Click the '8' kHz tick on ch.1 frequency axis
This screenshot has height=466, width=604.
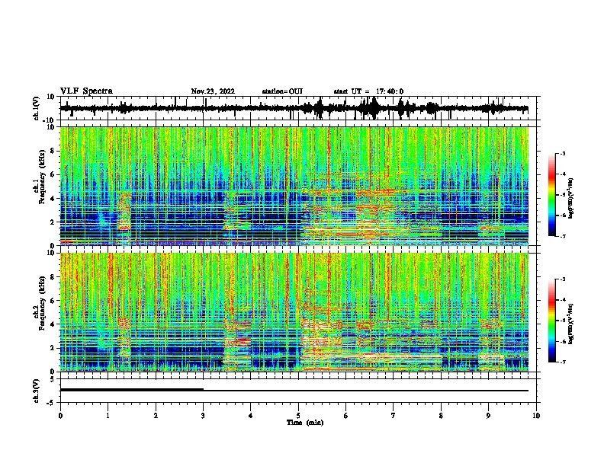(x=53, y=151)
